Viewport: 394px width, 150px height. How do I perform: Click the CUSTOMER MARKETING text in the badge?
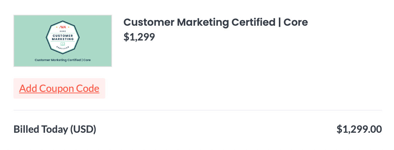pyautogui.click(x=63, y=37)
